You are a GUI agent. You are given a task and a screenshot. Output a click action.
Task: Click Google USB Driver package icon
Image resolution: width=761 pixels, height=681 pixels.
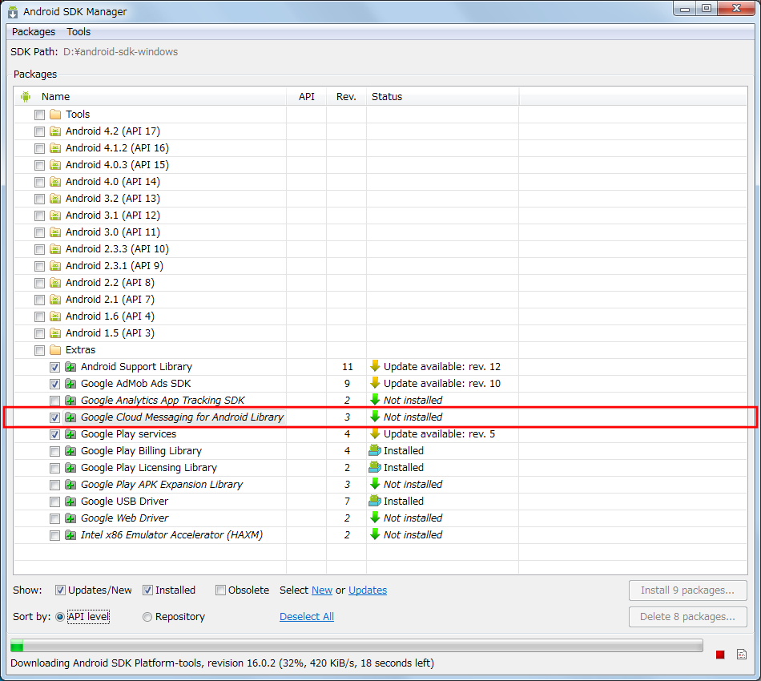70,502
